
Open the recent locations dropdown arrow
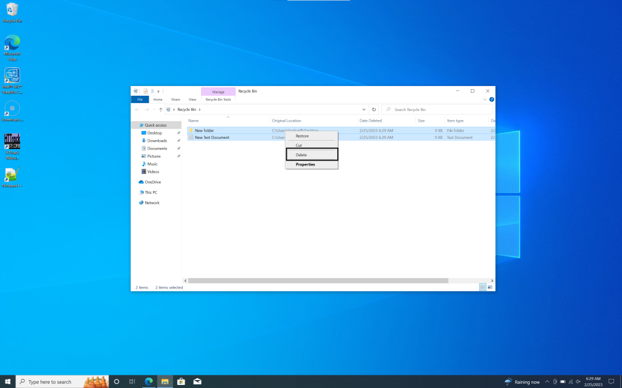click(154, 110)
